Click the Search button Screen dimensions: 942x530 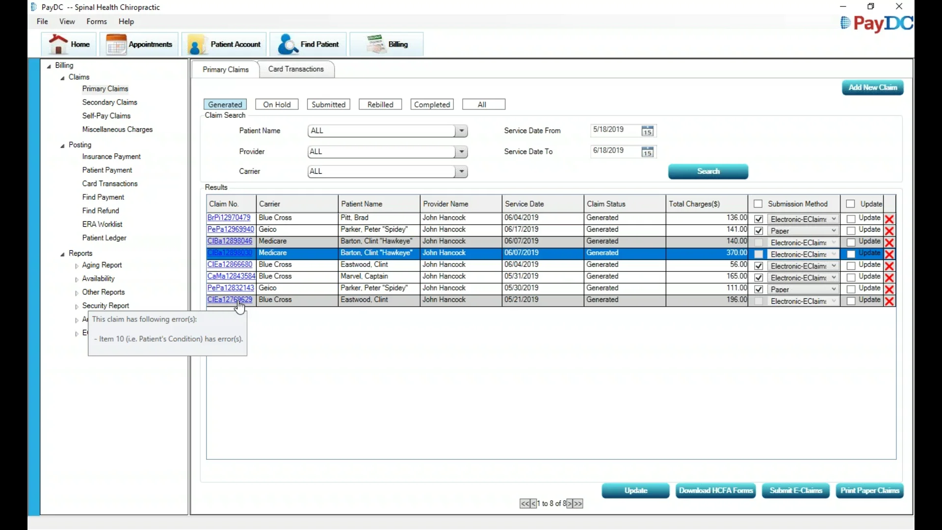pyautogui.click(x=708, y=171)
